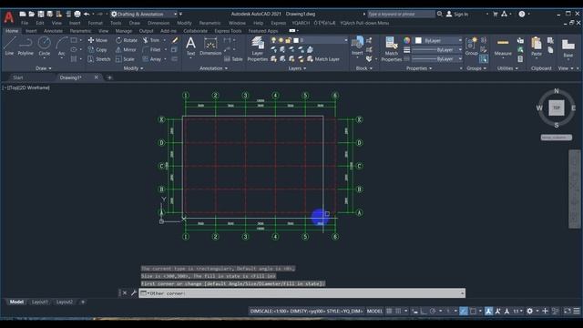Toggle MODEL space button in status bar

pyautogui.click(x=374, y=311)
